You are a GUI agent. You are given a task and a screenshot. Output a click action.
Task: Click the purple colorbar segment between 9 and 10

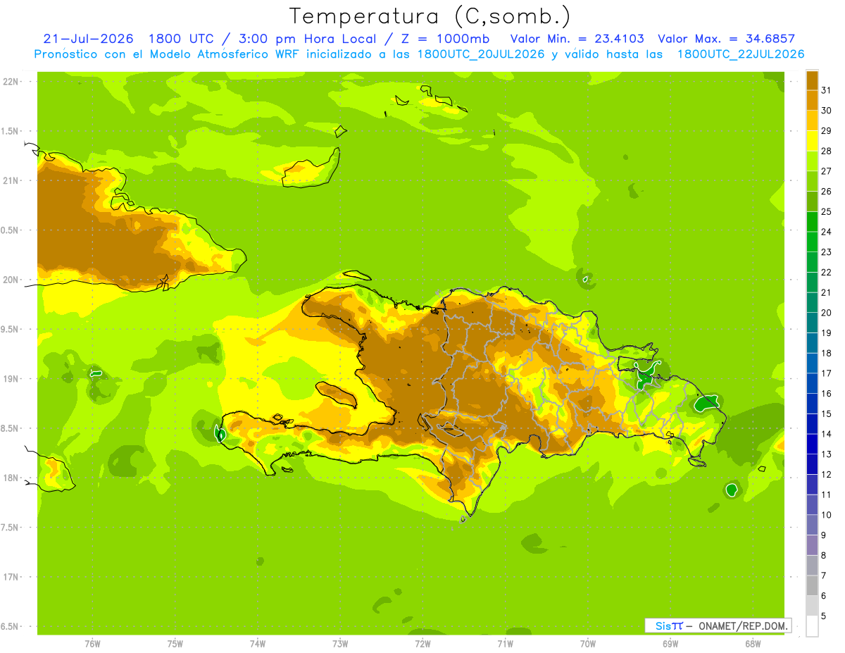click(x=812, y=525)
